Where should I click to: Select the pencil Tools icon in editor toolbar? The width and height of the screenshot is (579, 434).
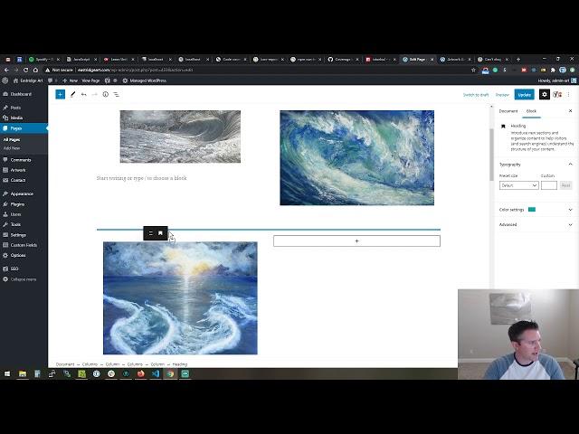click(72, 94)
